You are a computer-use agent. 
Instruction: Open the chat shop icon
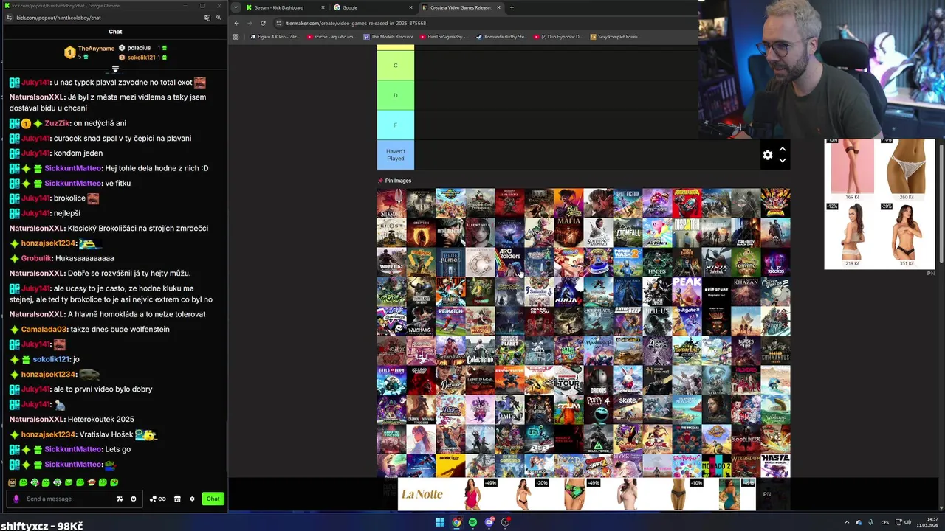177,499
